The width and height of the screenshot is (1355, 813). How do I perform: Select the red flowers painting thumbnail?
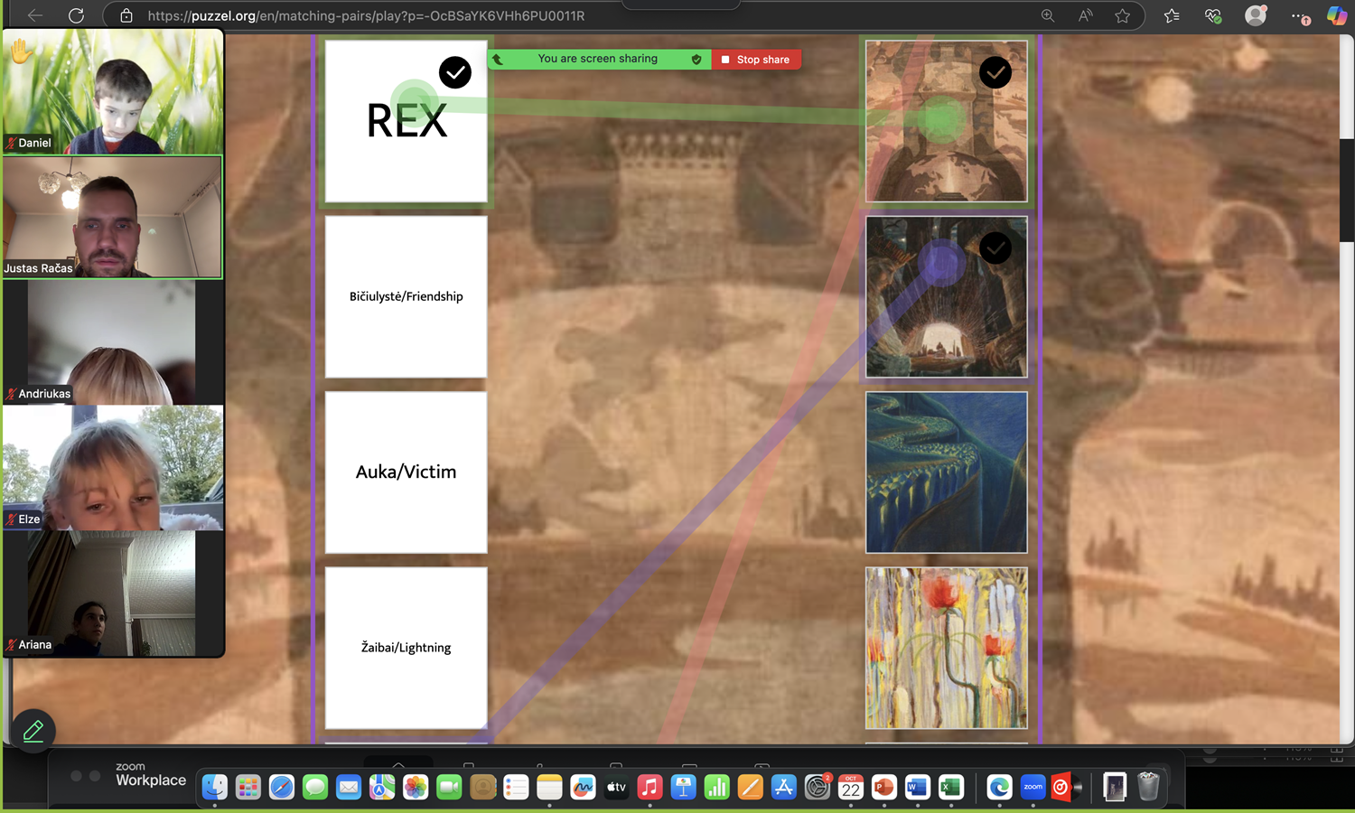[946, 647]
